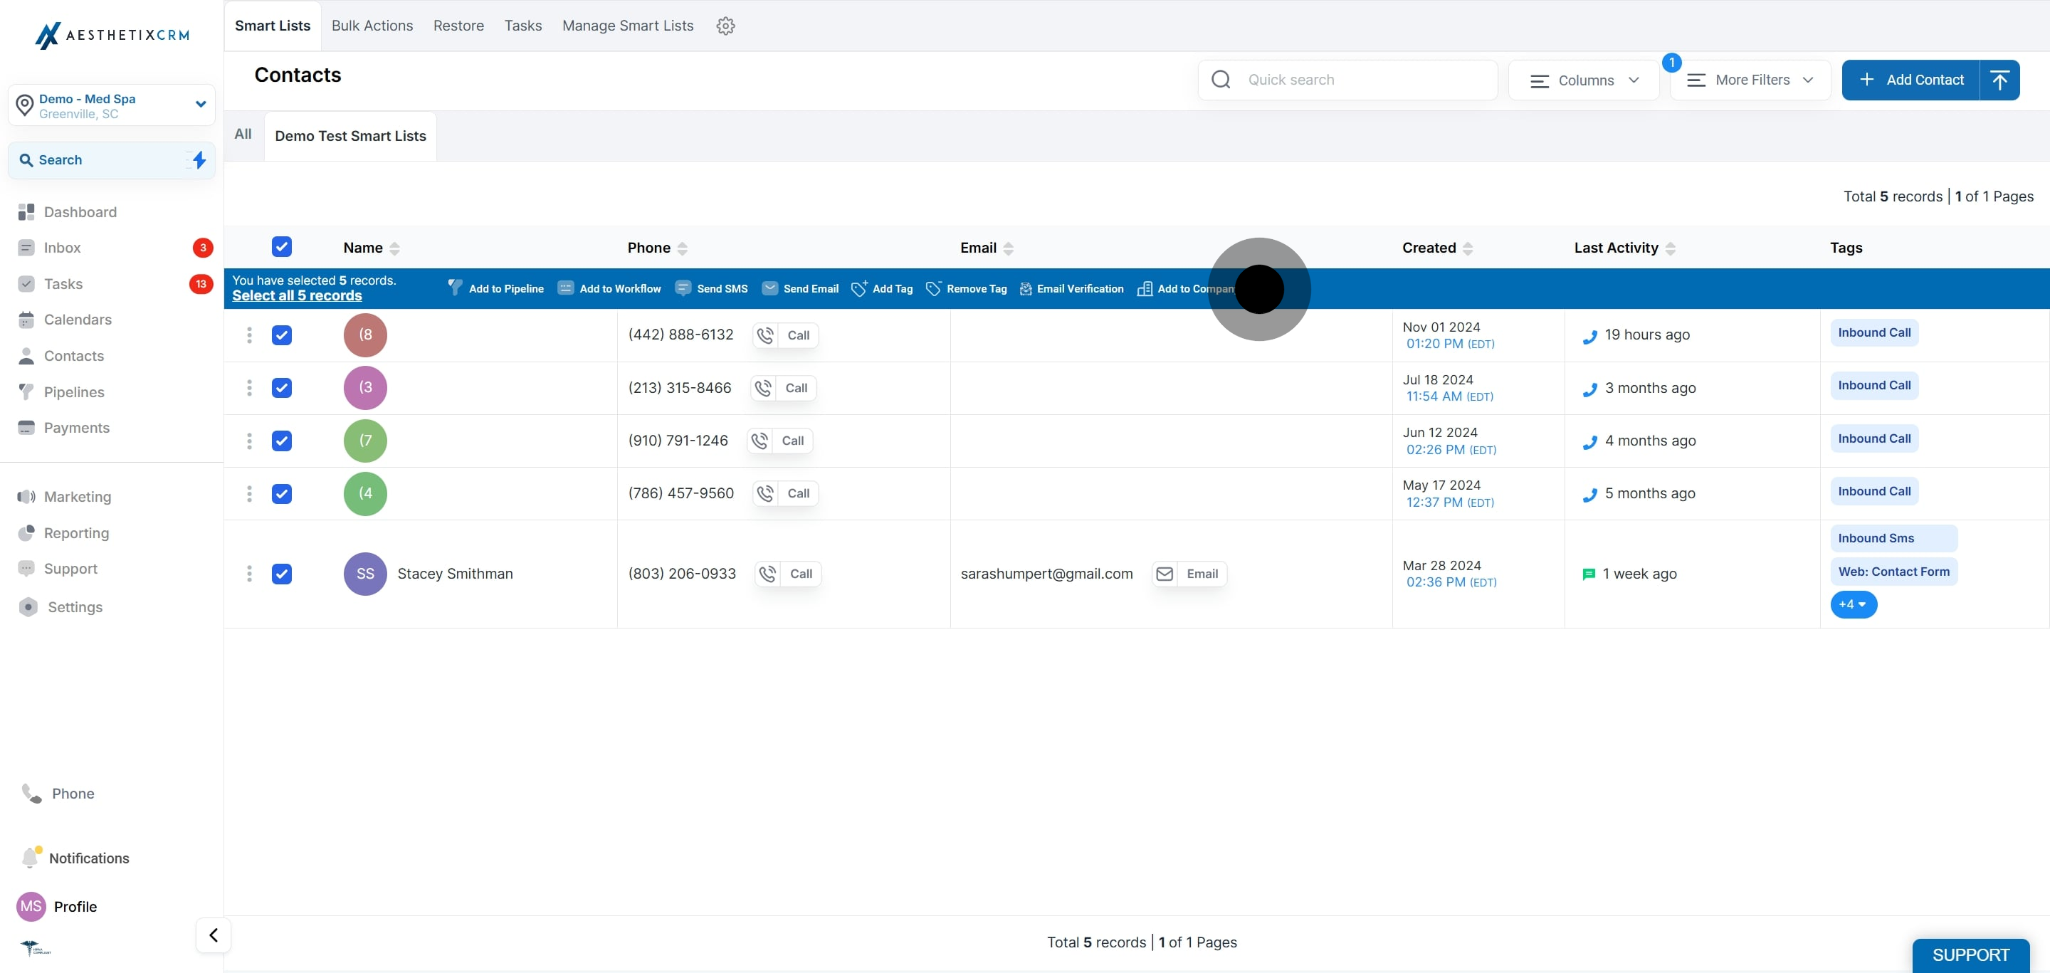Click the Send SMS bulk action icon

pos(682,288)
